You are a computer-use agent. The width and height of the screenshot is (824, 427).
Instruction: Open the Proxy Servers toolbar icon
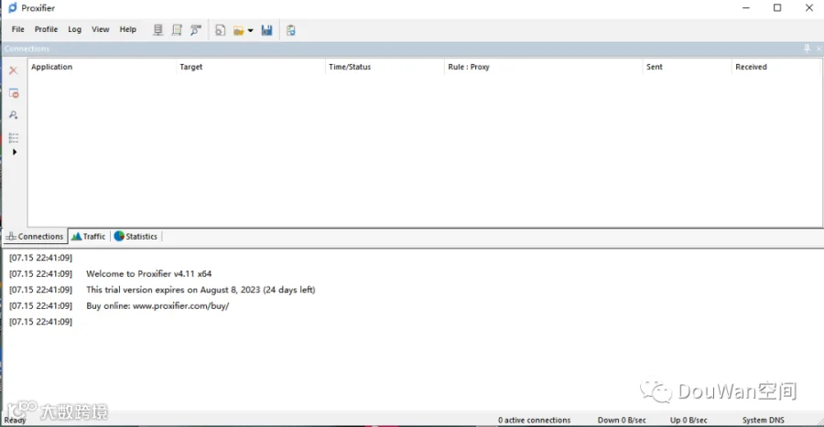coord(157,30)
